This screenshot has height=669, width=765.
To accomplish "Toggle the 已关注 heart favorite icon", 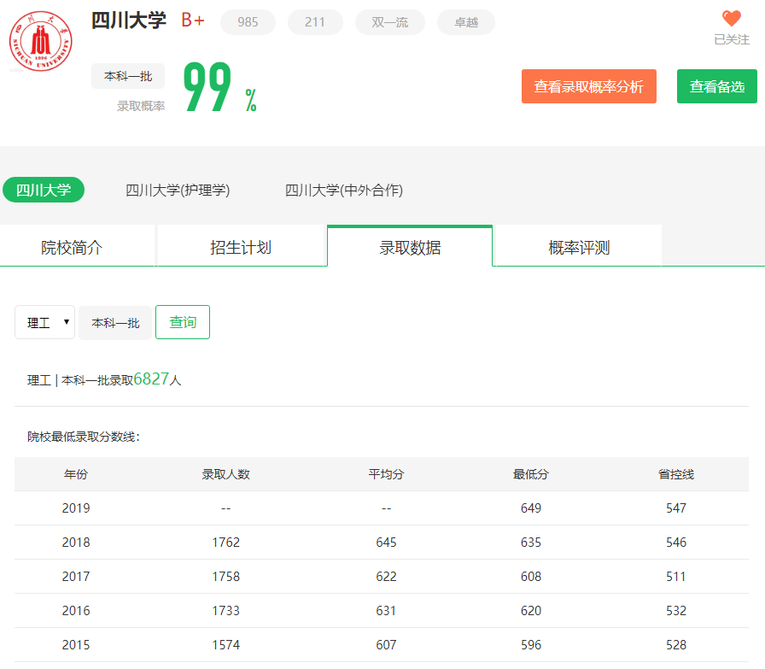I will tap(732, 19).
